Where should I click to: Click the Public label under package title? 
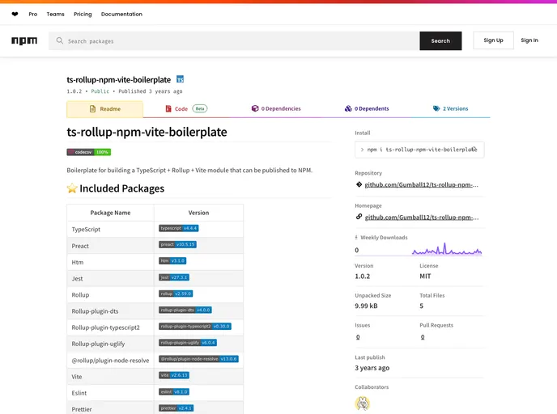100,91
